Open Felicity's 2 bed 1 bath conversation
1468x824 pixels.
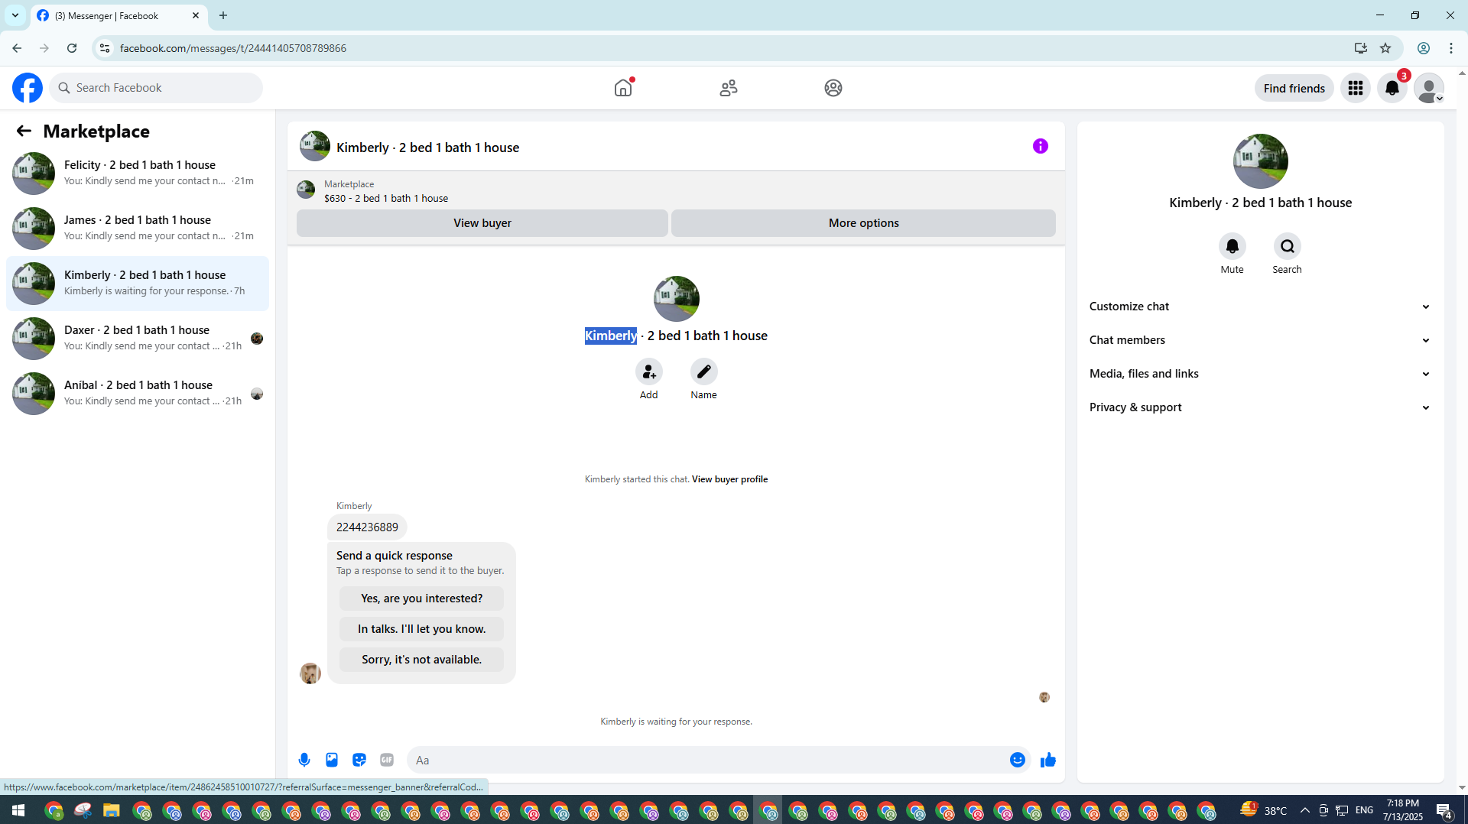pos(138,174)
